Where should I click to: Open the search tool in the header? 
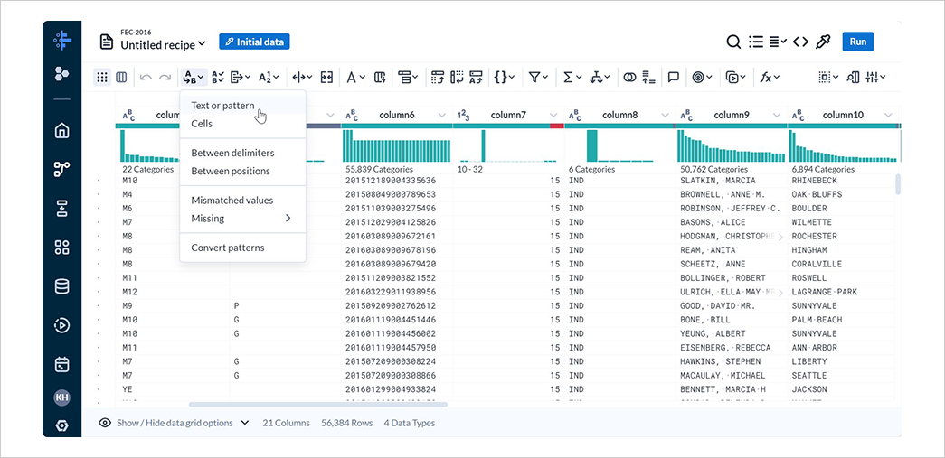[x=732, y=42]
